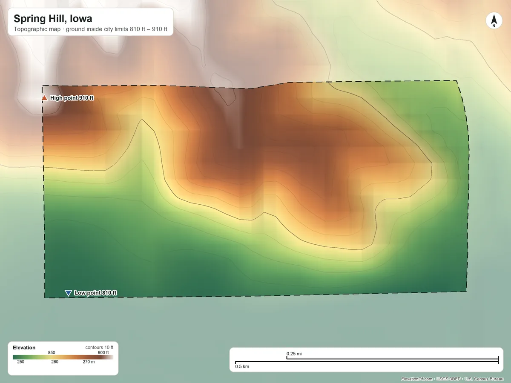Viewport: 511px width, 383px height.
Task: Click the '250' meter legend value
Action: 20,362
